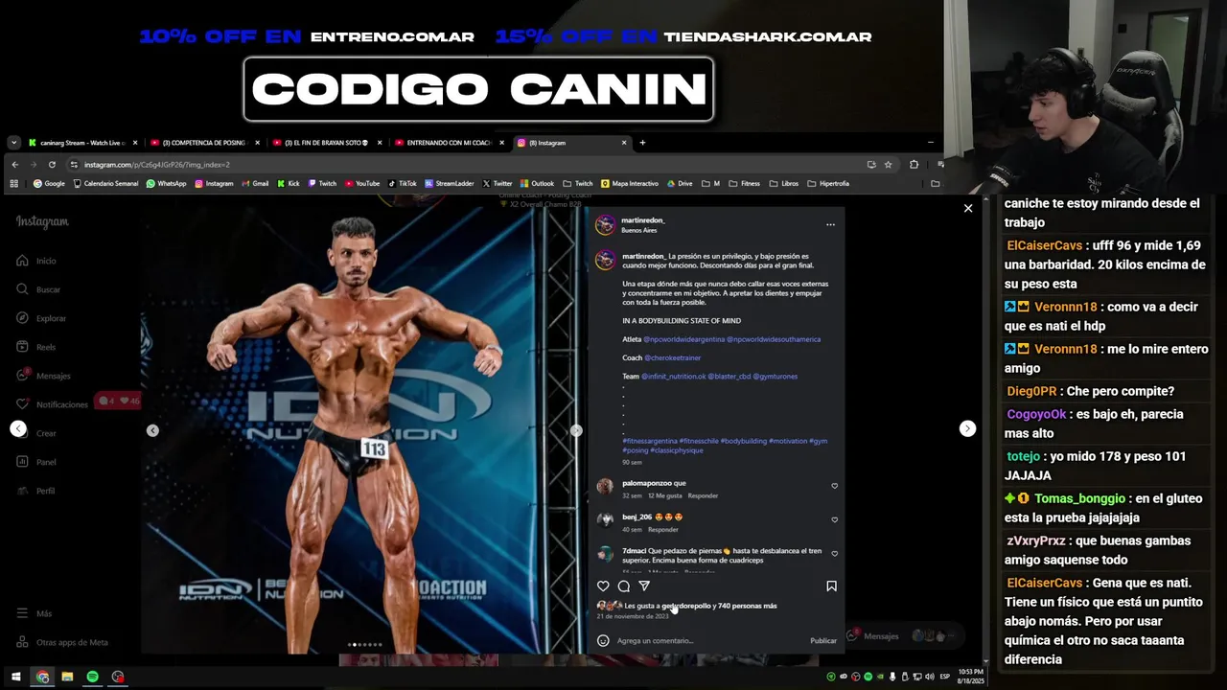Open Perfil in Instagram sidebar
Image resolution: width=1227 pixels, height=690 pixels.
[35, 491]
